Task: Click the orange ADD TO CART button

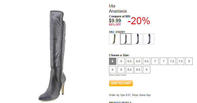Action: (x=121, y=83)
